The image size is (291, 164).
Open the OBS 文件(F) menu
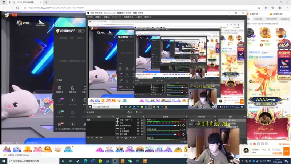(90, 17)
